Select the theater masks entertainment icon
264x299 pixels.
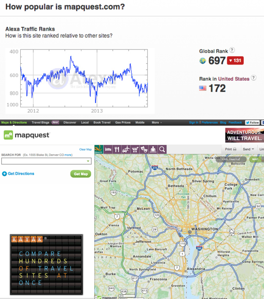(144, 149)
